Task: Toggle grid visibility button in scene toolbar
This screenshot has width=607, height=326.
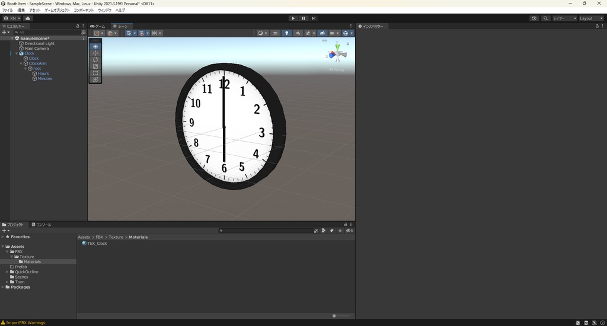Action: point(129,33)
